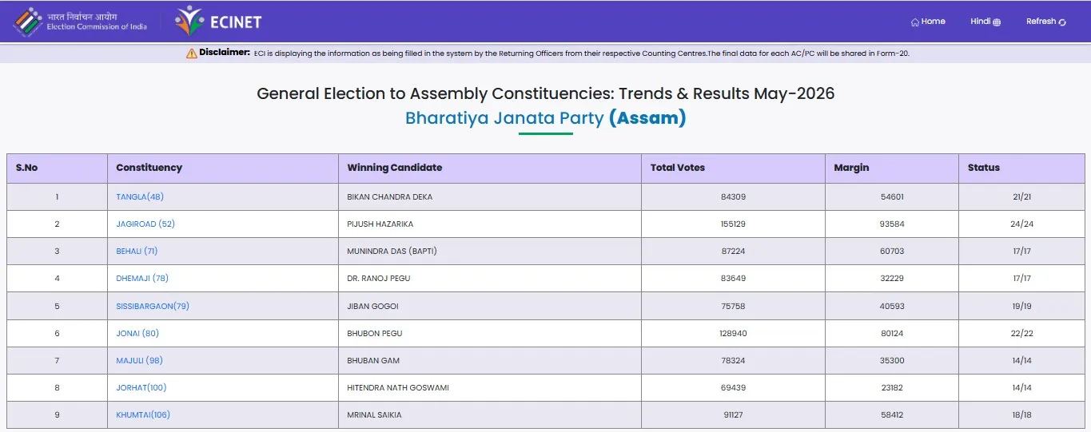Open SISSIBARGAON(79) constituency link
This screenshot has width=1091, height=432.
(153, 306)
